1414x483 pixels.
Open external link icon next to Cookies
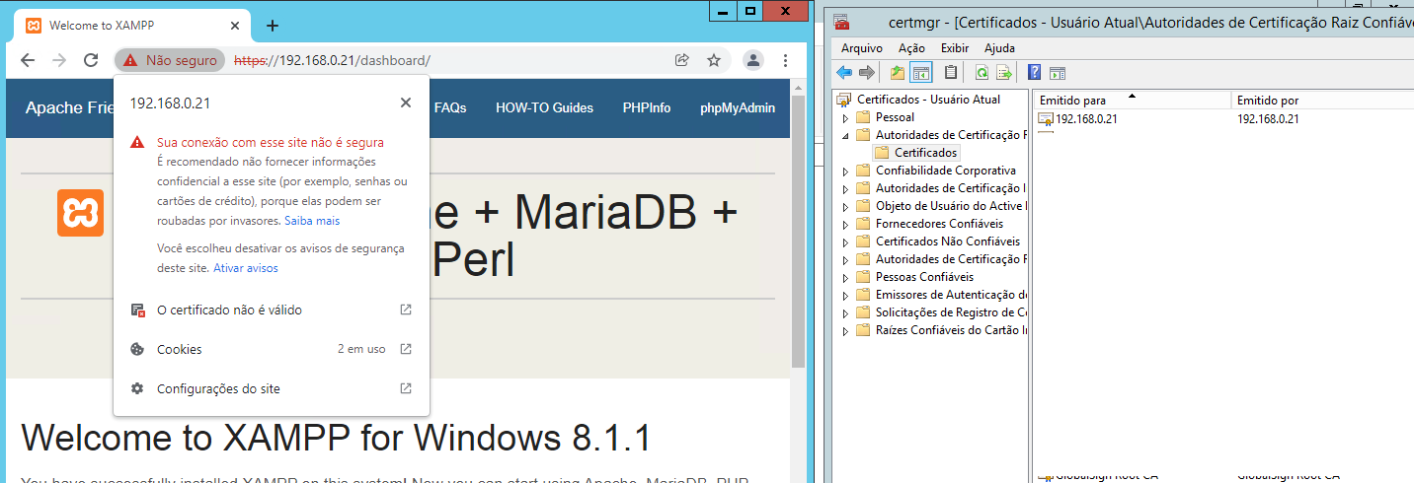406,349
